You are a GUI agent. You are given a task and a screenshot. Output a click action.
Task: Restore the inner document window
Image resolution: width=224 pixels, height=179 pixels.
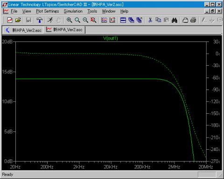tap(212, 11)
